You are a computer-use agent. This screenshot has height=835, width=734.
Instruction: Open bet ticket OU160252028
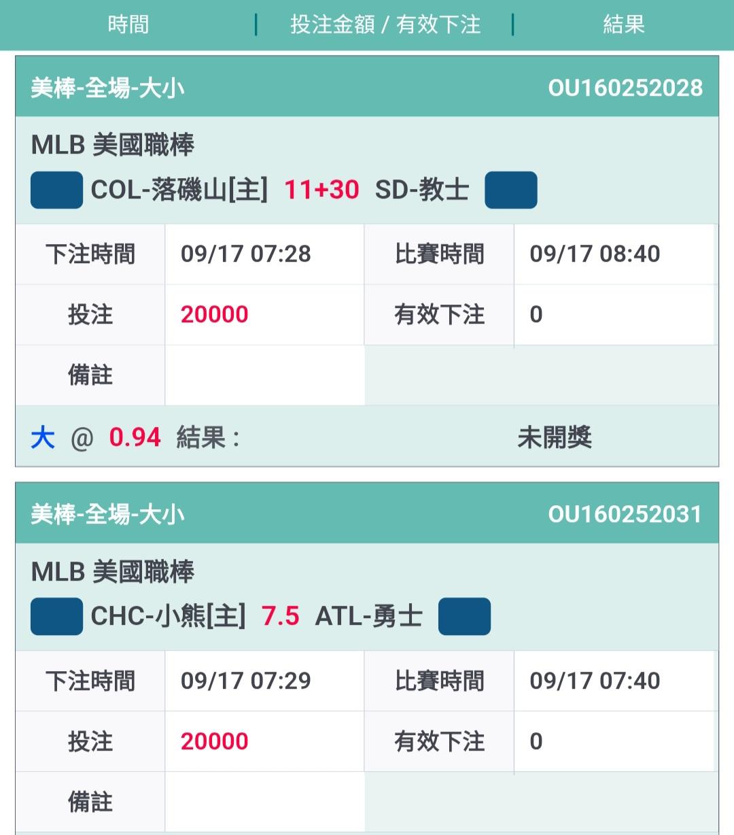point(625,88)
